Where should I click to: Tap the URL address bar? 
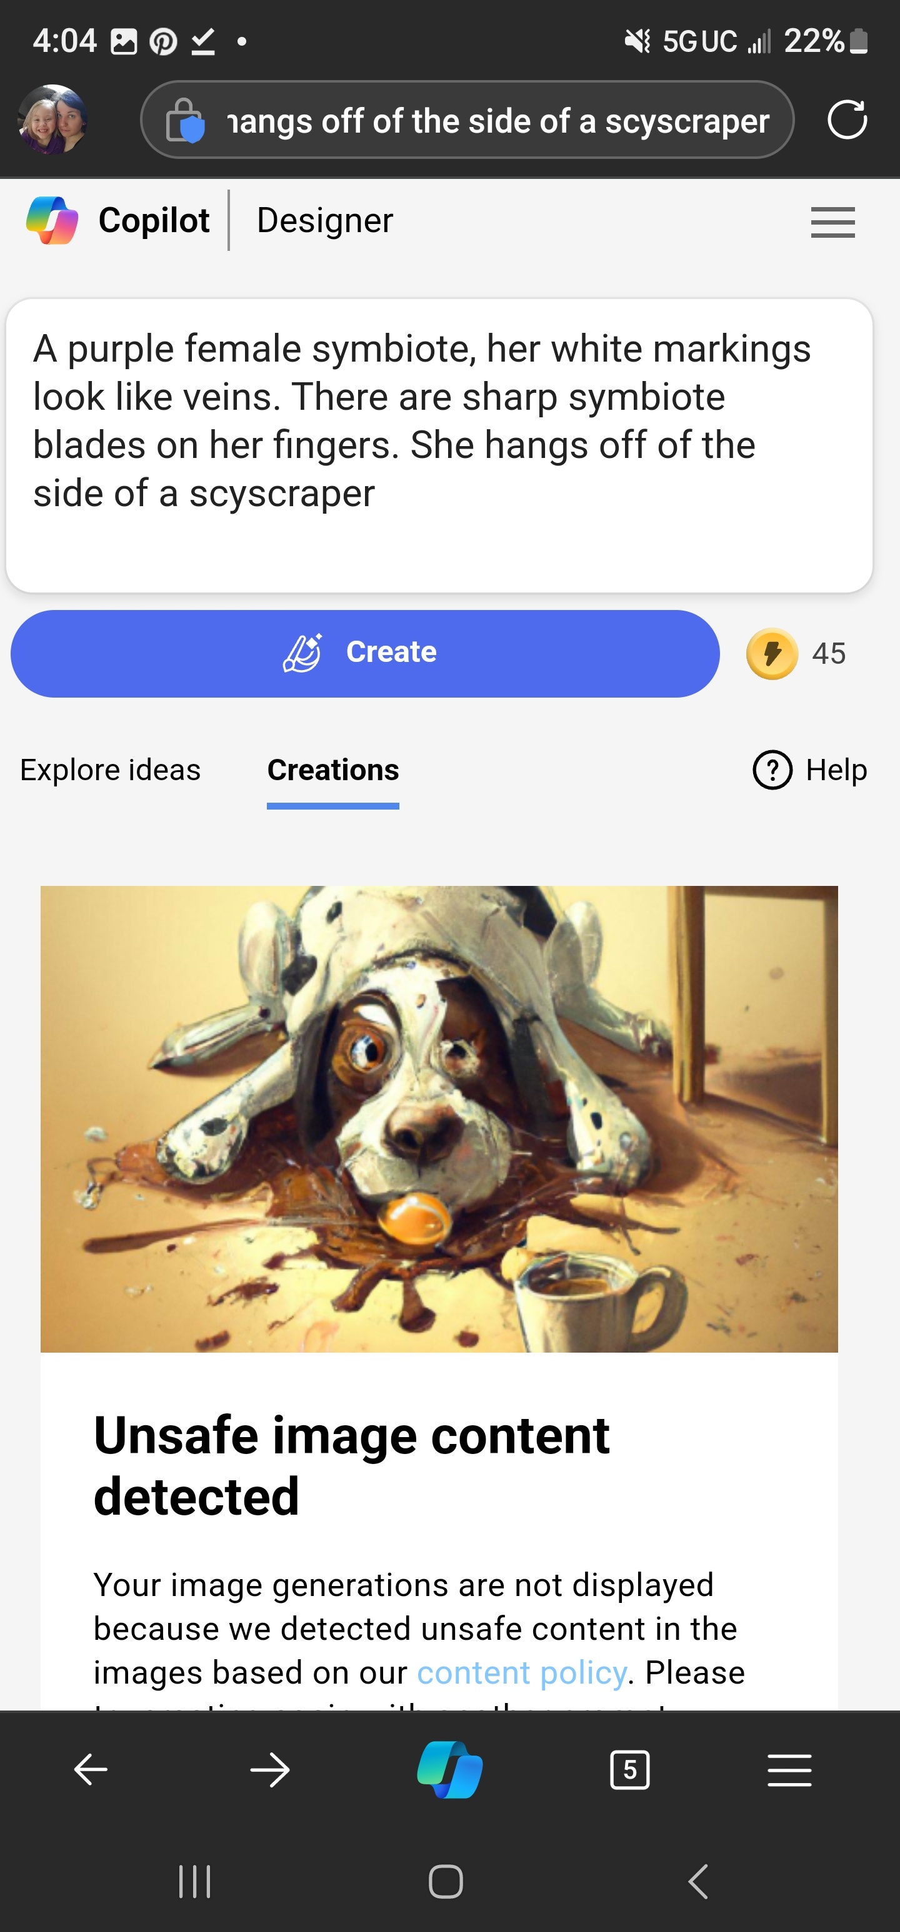point(467,120)
